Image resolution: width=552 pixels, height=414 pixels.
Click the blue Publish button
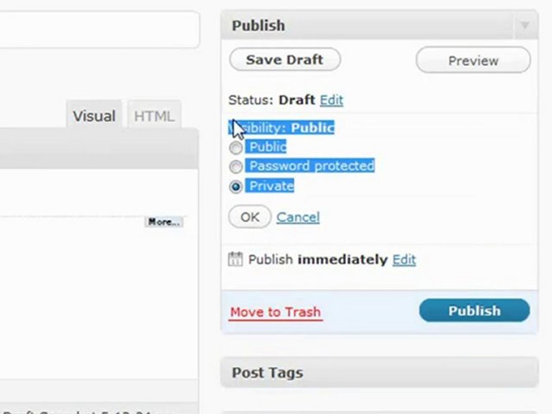tap(474, 310)
